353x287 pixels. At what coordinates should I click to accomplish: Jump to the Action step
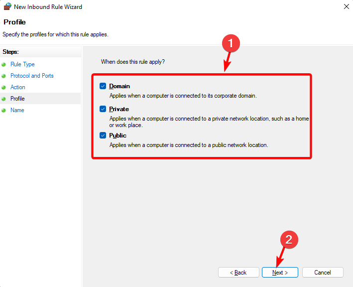coord(18,87)
